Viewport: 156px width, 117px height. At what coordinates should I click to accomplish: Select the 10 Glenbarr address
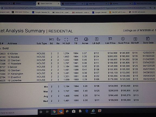(x=14, y=70)
